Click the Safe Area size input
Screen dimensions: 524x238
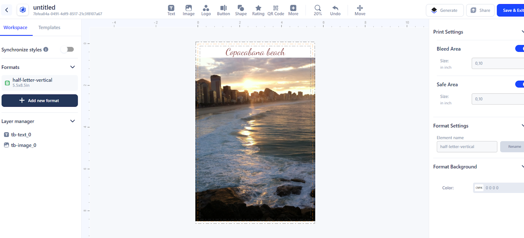(498, 99)
